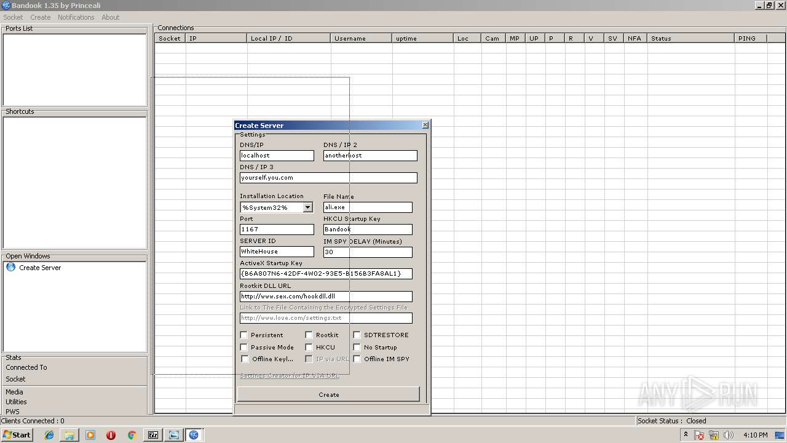787x443 pixels.
Task: Toggle the SDTRESTORE checkbox
Action: [357, 335]
